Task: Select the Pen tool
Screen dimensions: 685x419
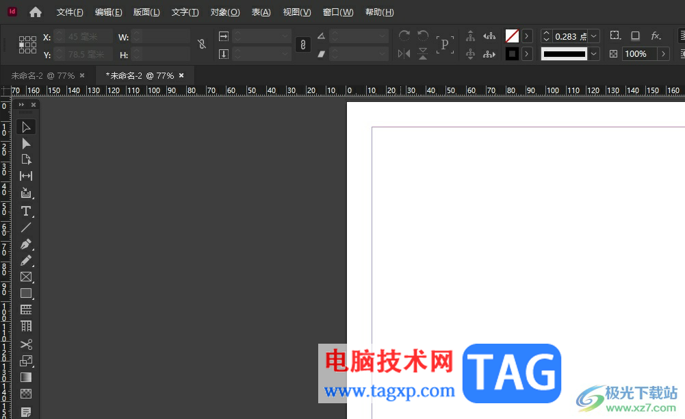Action: [26, 244]
